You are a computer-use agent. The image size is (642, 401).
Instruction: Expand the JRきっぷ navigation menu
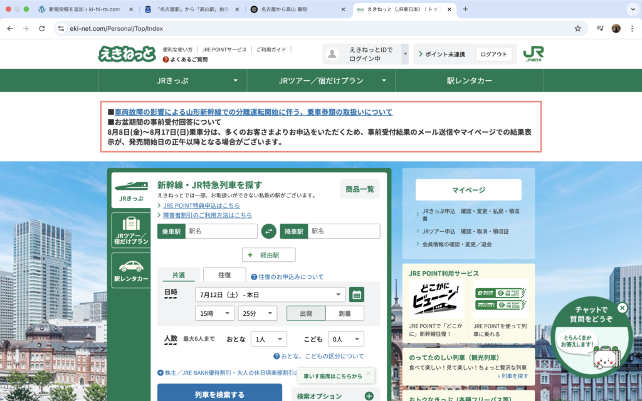point(172,81)
